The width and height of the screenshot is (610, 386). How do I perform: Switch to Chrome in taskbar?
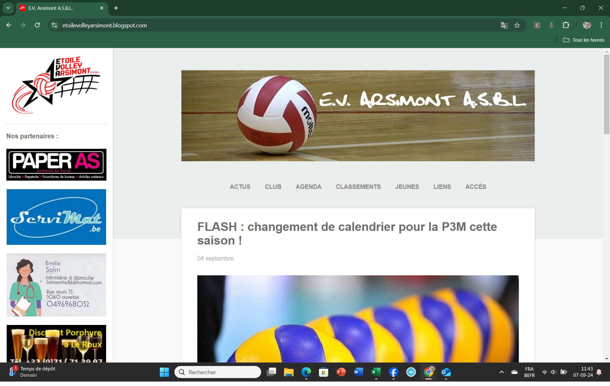429,372
